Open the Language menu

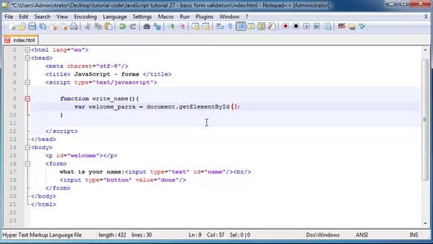pyautogui.click(x=114, y=16)
